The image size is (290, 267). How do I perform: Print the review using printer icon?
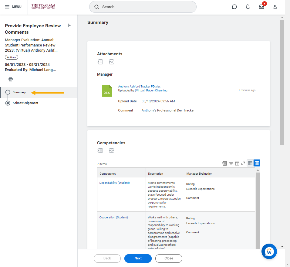click(11, 79)
